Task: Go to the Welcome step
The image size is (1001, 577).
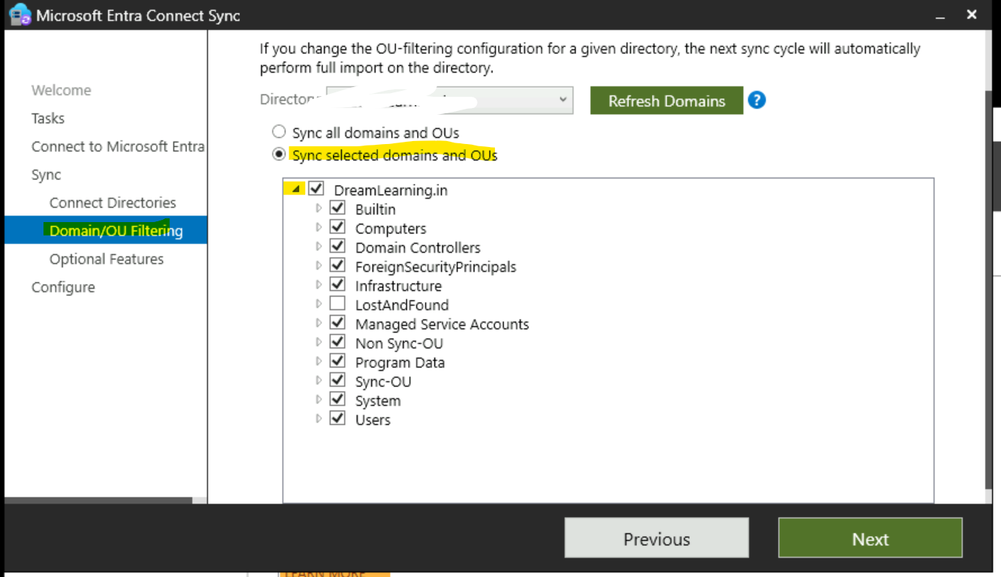Action: click(x=61, y=90)
